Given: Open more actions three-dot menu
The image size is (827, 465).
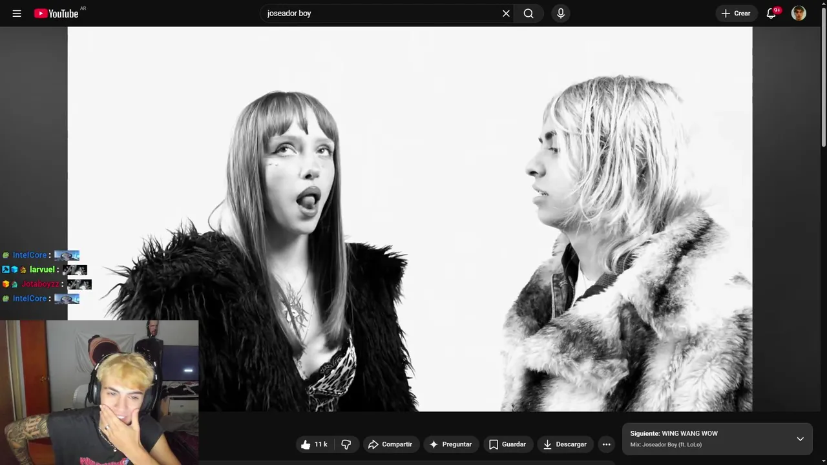Looking at the screenshot, I should coord(606,444).
